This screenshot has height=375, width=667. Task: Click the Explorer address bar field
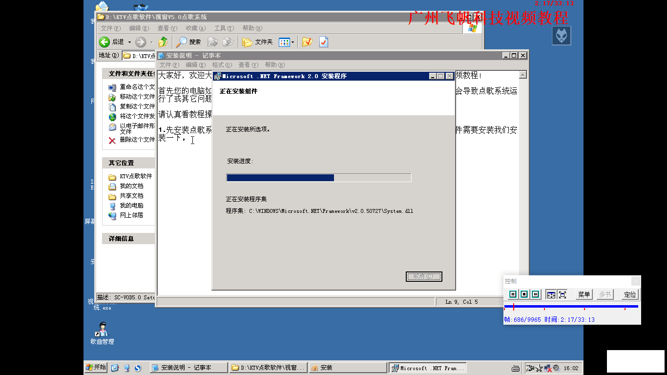click(139, 56)
